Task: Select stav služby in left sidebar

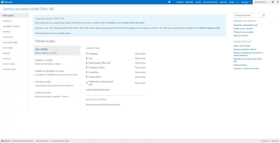Action: click(8, 48)
